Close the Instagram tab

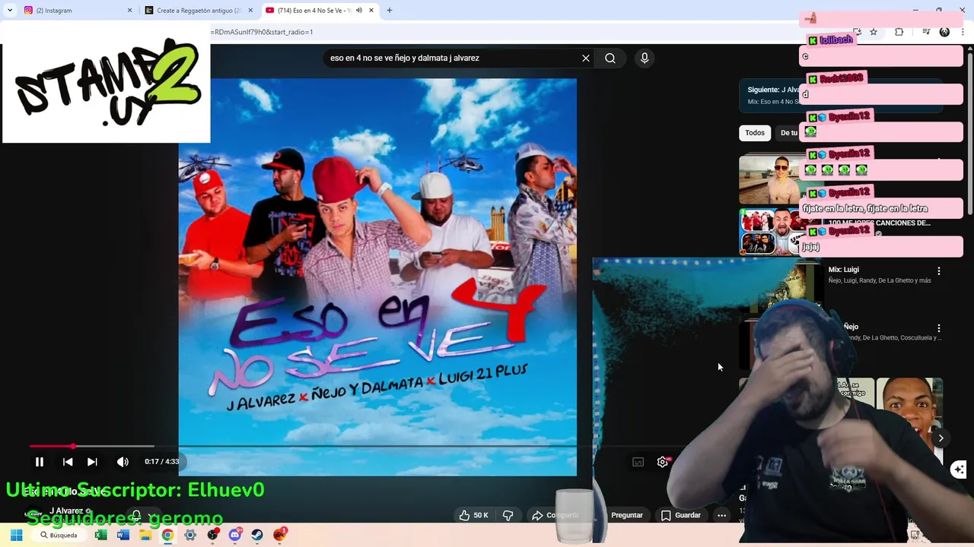click(x=129, y=11)
